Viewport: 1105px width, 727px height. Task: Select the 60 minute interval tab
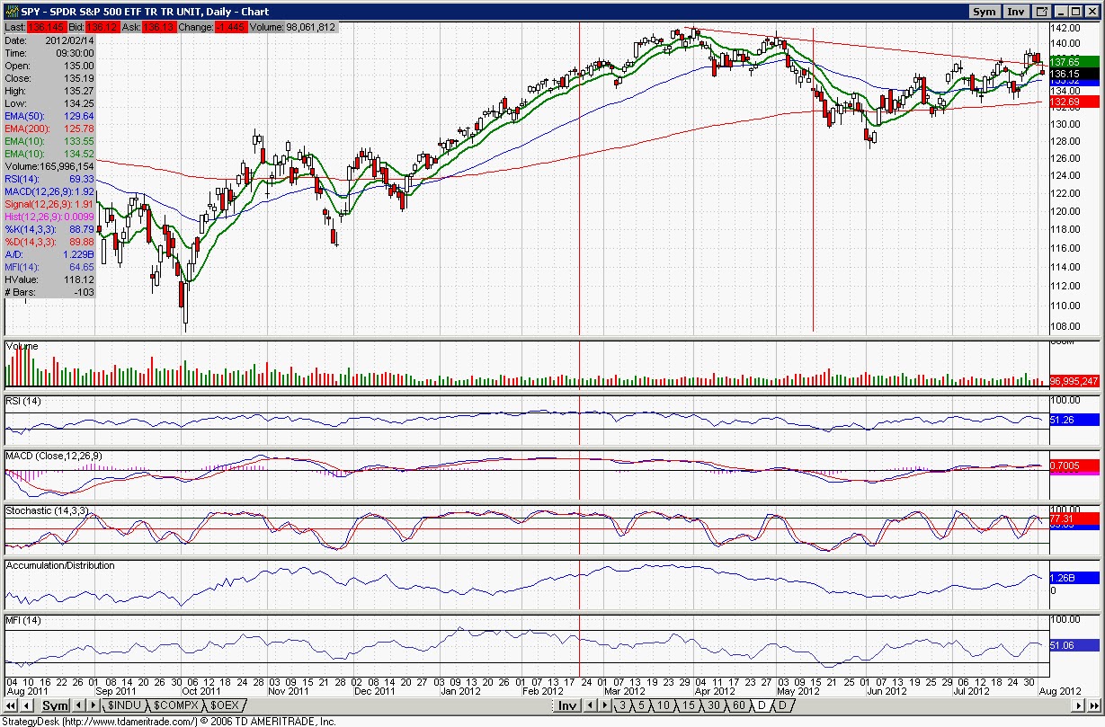coord(738,705)
